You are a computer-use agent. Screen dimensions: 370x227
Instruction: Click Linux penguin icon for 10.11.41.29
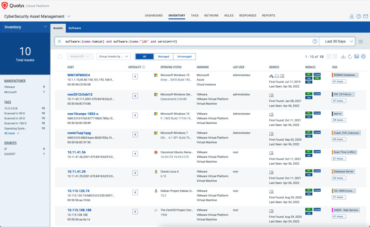[156, 172]
